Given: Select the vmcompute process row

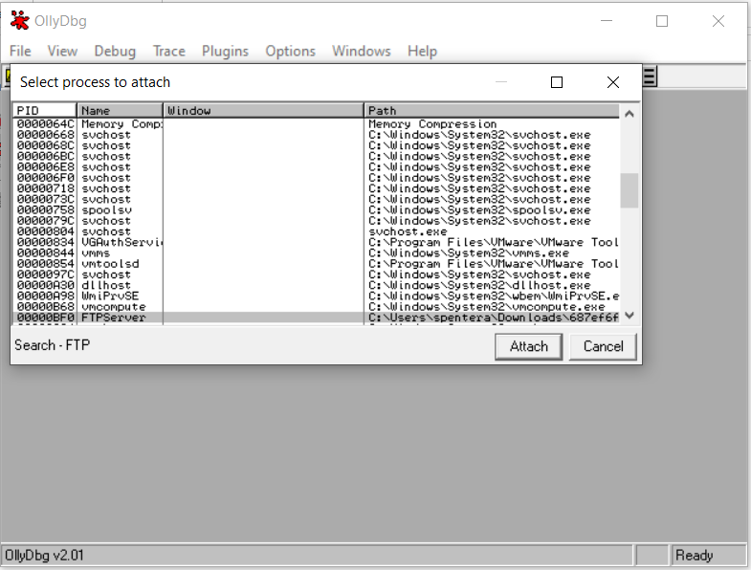Looking at the screenshot, I should 316,307.
